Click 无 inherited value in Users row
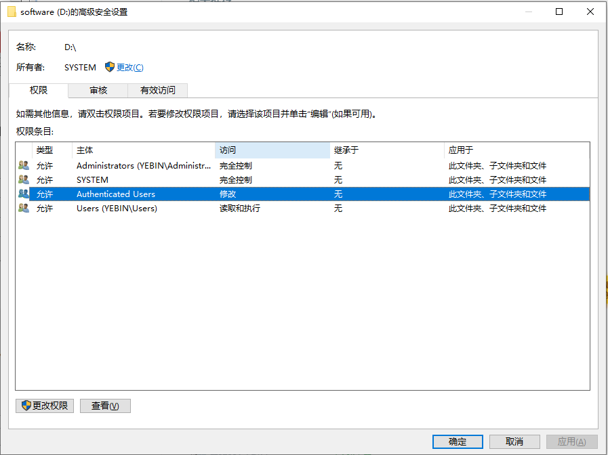This screenshot has height=455, width=608. 338,209
